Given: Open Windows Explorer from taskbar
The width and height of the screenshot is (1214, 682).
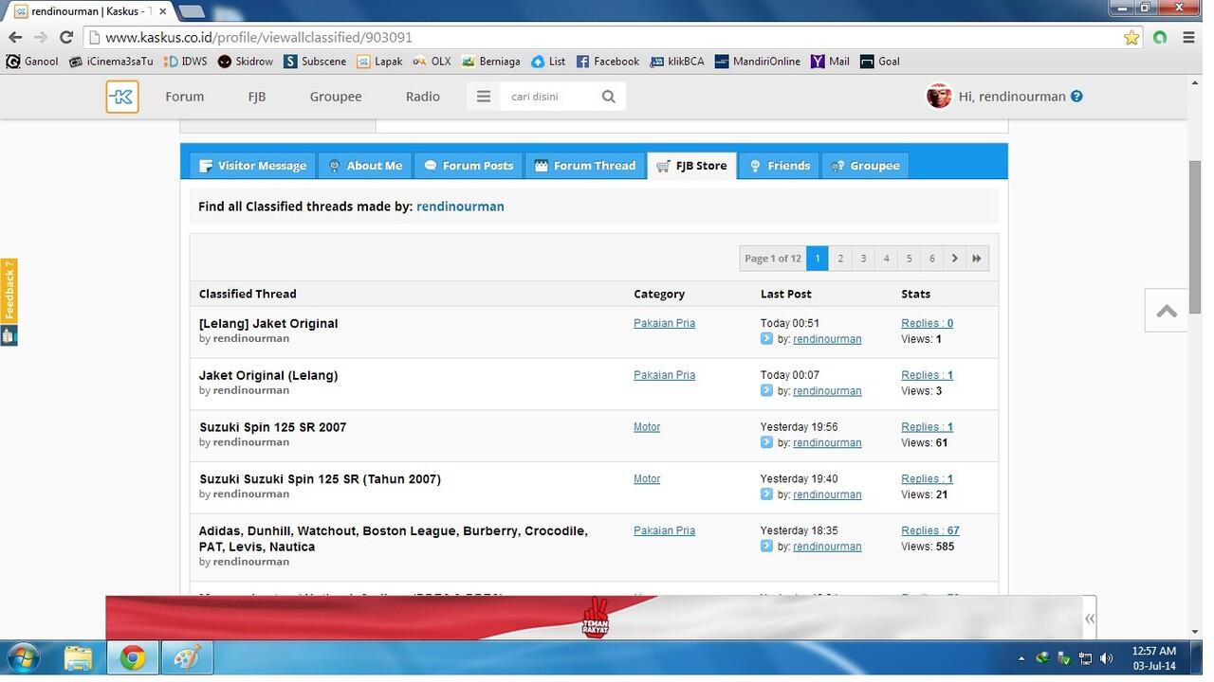Looking at the screenshot, I should tap(79, 657).
